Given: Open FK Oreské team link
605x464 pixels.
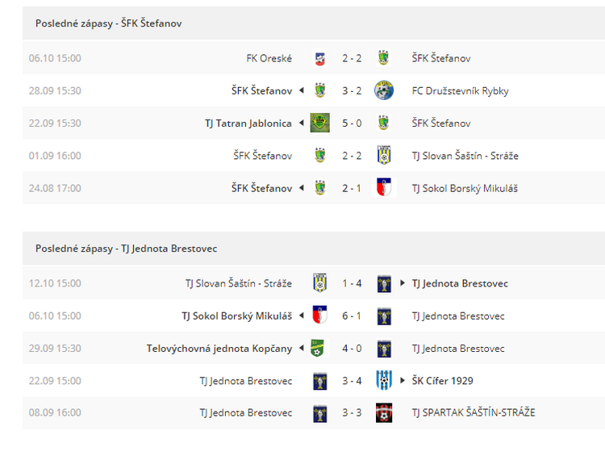Looking at the screenshot, I should coord(269,58).
